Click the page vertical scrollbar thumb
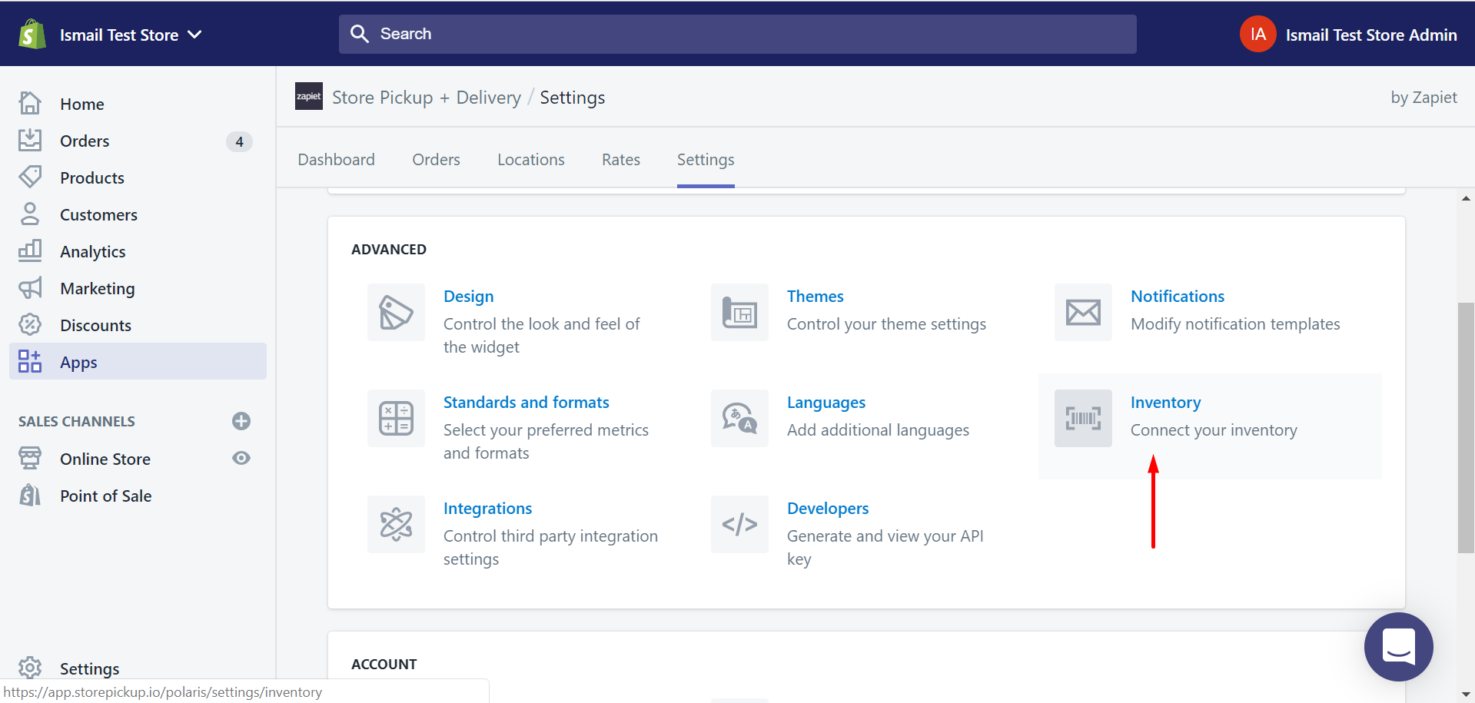 [1466, 427]
